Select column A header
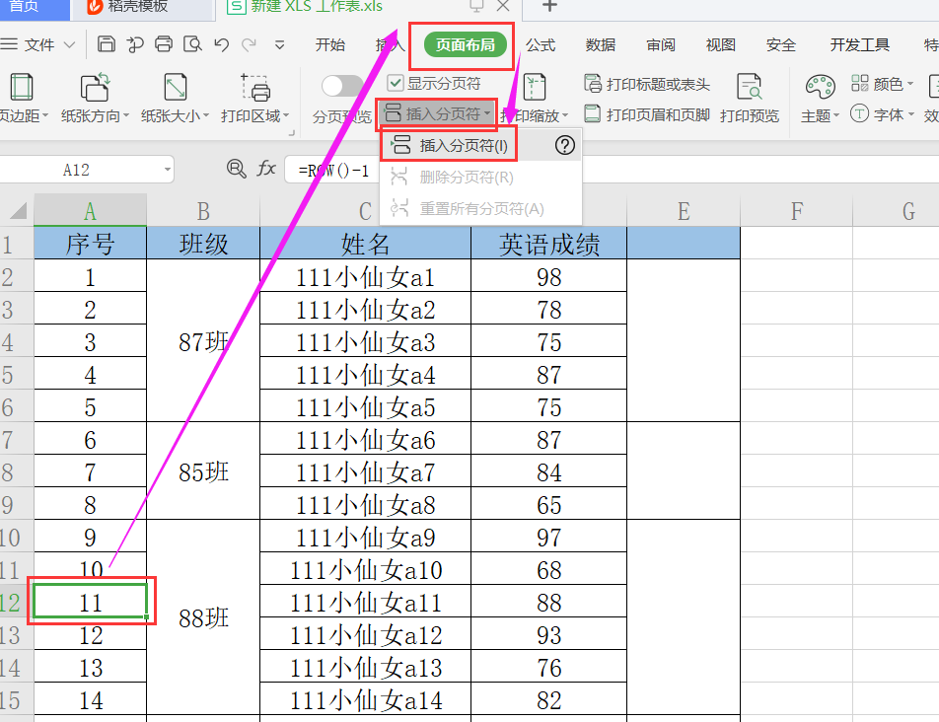The height and width of the screenshot is (722, 939). 90,211
